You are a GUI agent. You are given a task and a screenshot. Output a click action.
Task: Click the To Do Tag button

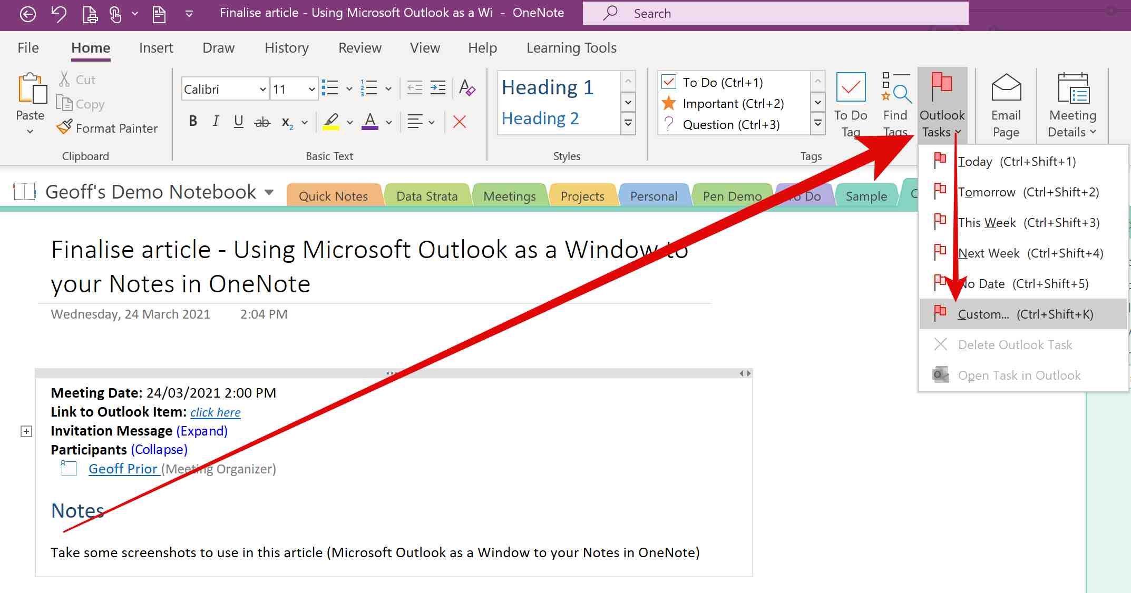click(x=851, y=105)
